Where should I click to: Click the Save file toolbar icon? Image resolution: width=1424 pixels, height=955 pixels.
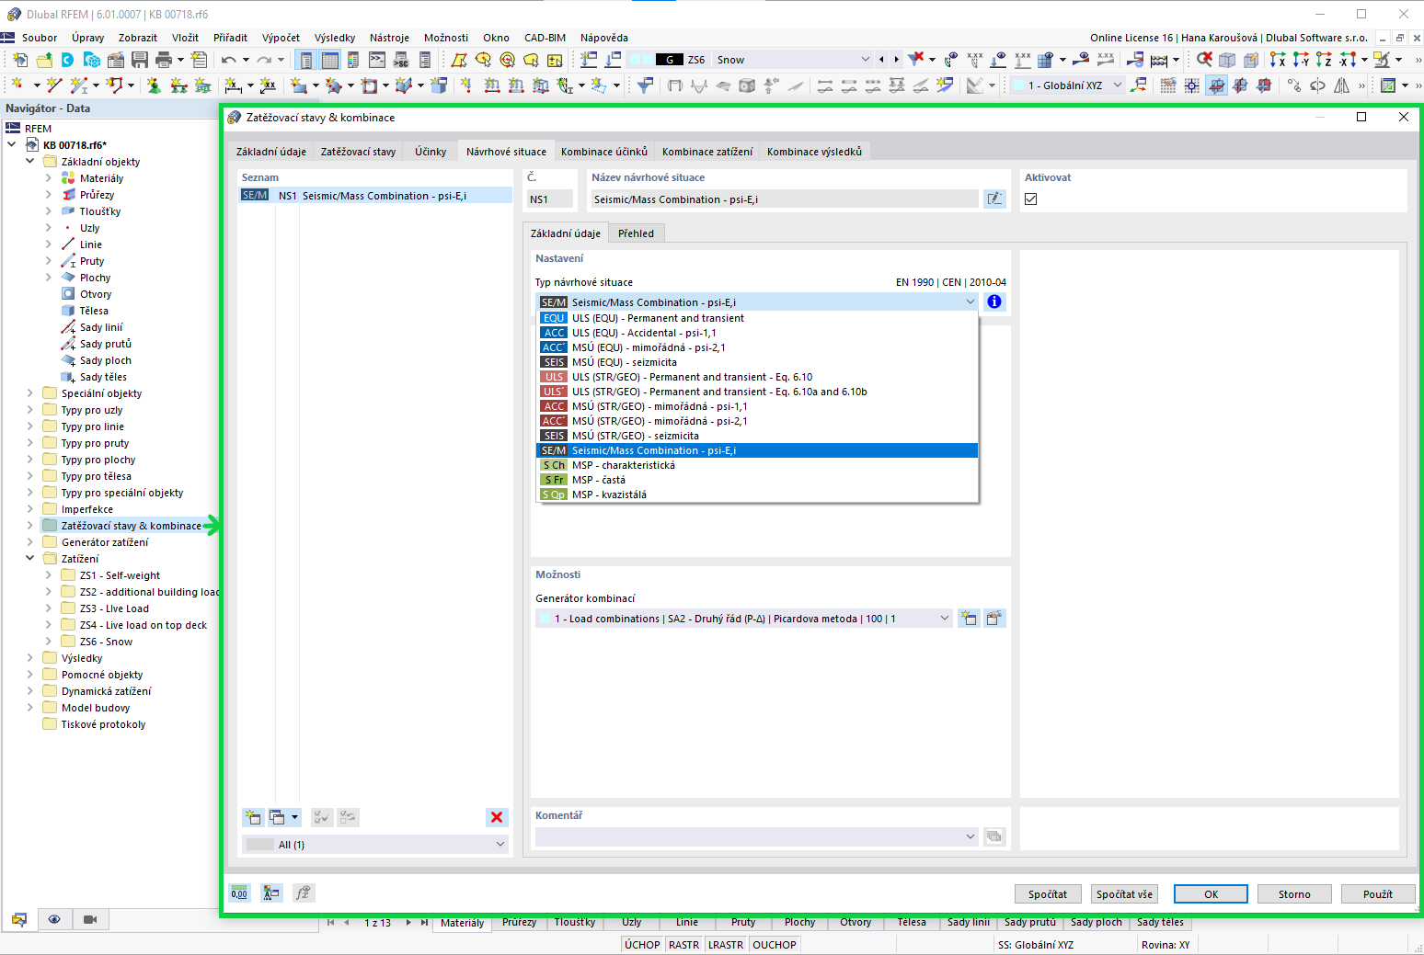pyautogui.click(x=140, y=60)
